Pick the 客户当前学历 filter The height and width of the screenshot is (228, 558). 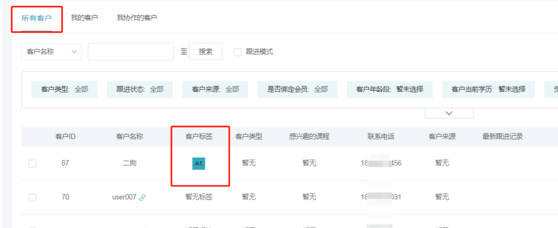click(x=488, y=89)
